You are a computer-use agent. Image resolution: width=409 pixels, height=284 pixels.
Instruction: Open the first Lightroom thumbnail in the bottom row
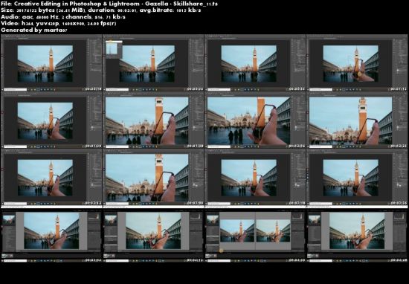51,234
